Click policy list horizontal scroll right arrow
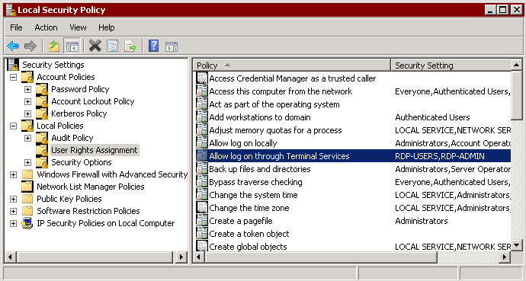Image resolution: width=526 pixels, height=281 pixels. tap(504, 257)
